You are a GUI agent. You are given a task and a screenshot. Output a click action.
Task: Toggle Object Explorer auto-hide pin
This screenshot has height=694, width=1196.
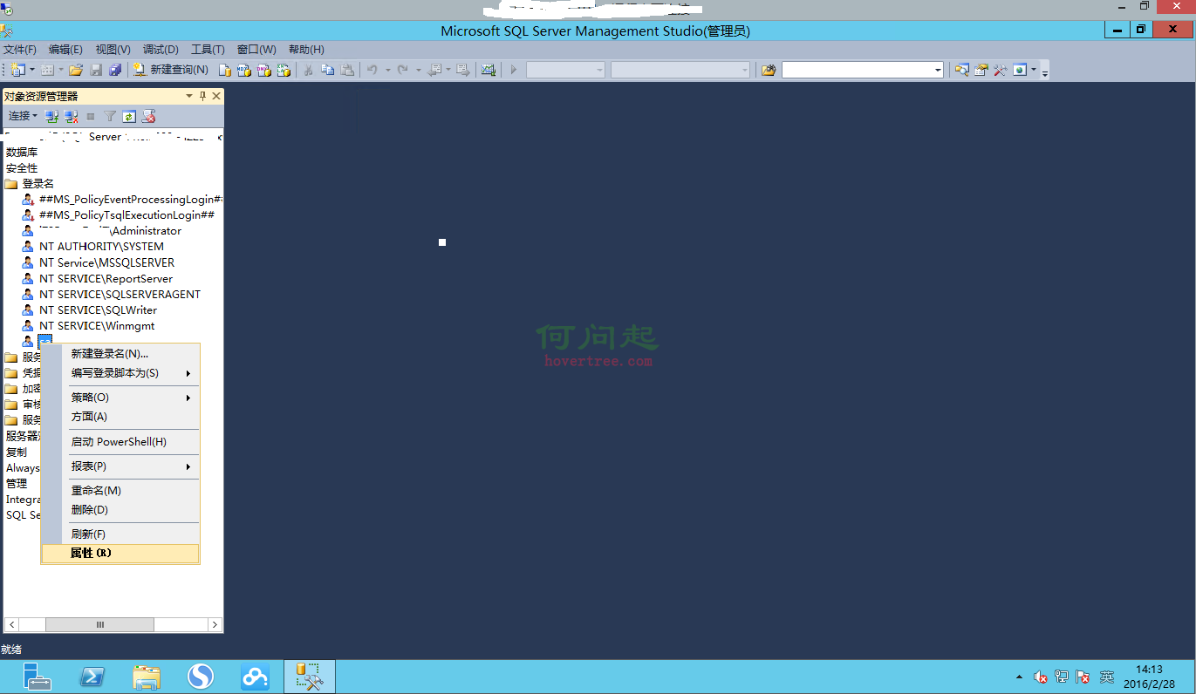[x=202, y=96]
